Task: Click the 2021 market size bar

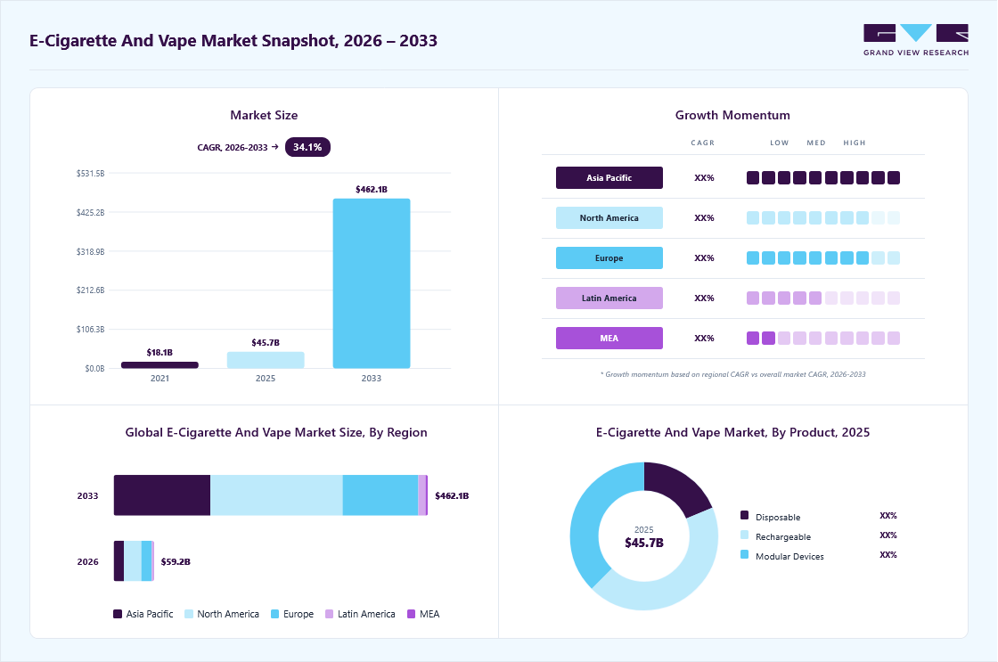Action: [160, 364]
